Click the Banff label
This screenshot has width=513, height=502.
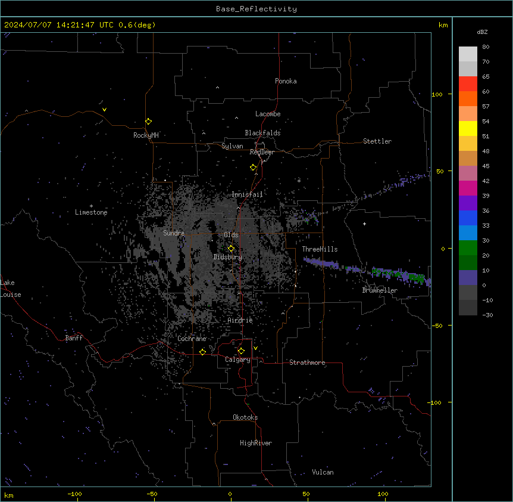coord(74,338)
